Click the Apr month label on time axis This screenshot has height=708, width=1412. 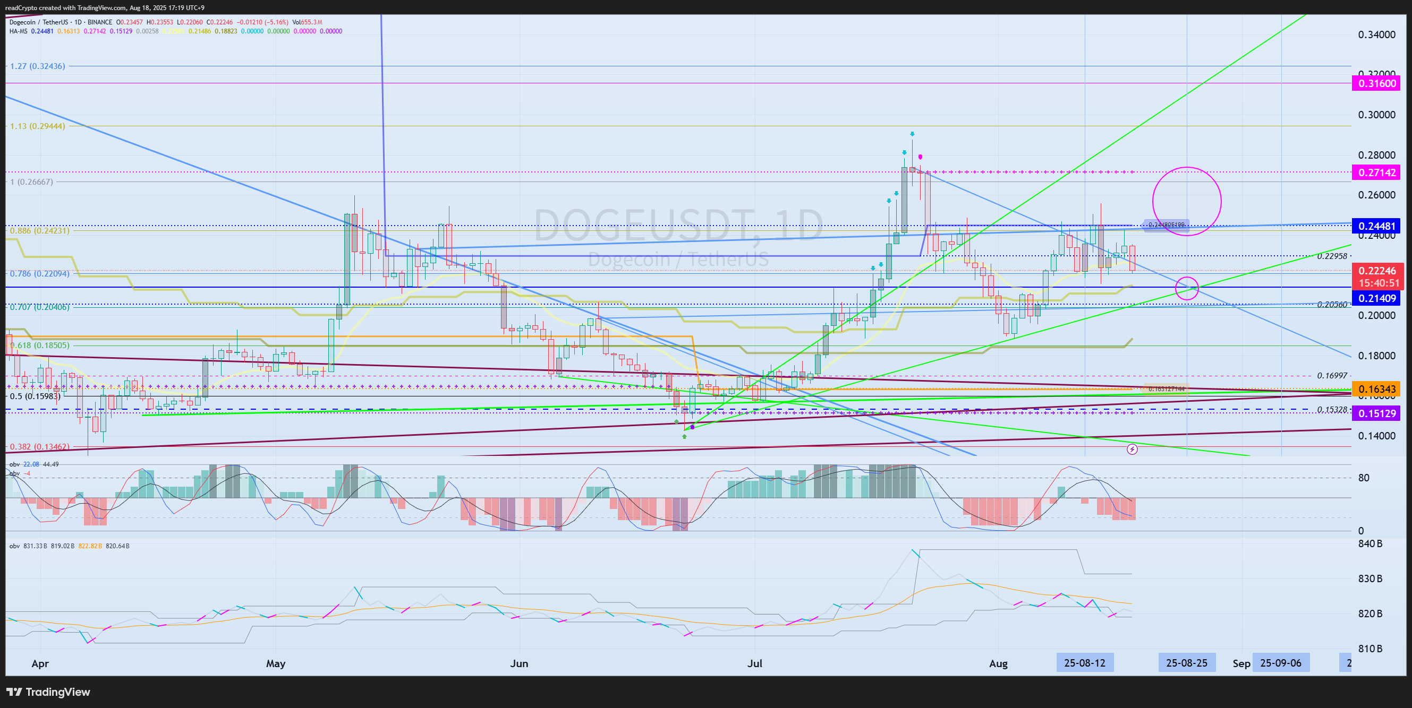point(40,663)
